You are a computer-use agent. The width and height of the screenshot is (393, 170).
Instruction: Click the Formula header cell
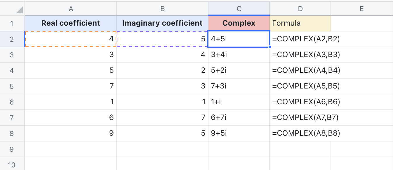point(300,23)
